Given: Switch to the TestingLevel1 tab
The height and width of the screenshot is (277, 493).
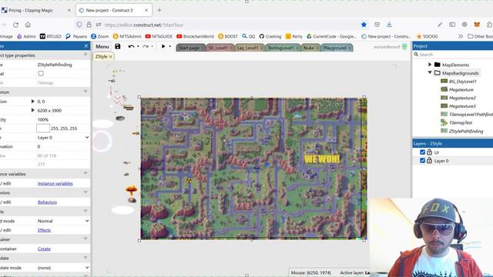Looking at the screenshot, I should tap(281, 48).
